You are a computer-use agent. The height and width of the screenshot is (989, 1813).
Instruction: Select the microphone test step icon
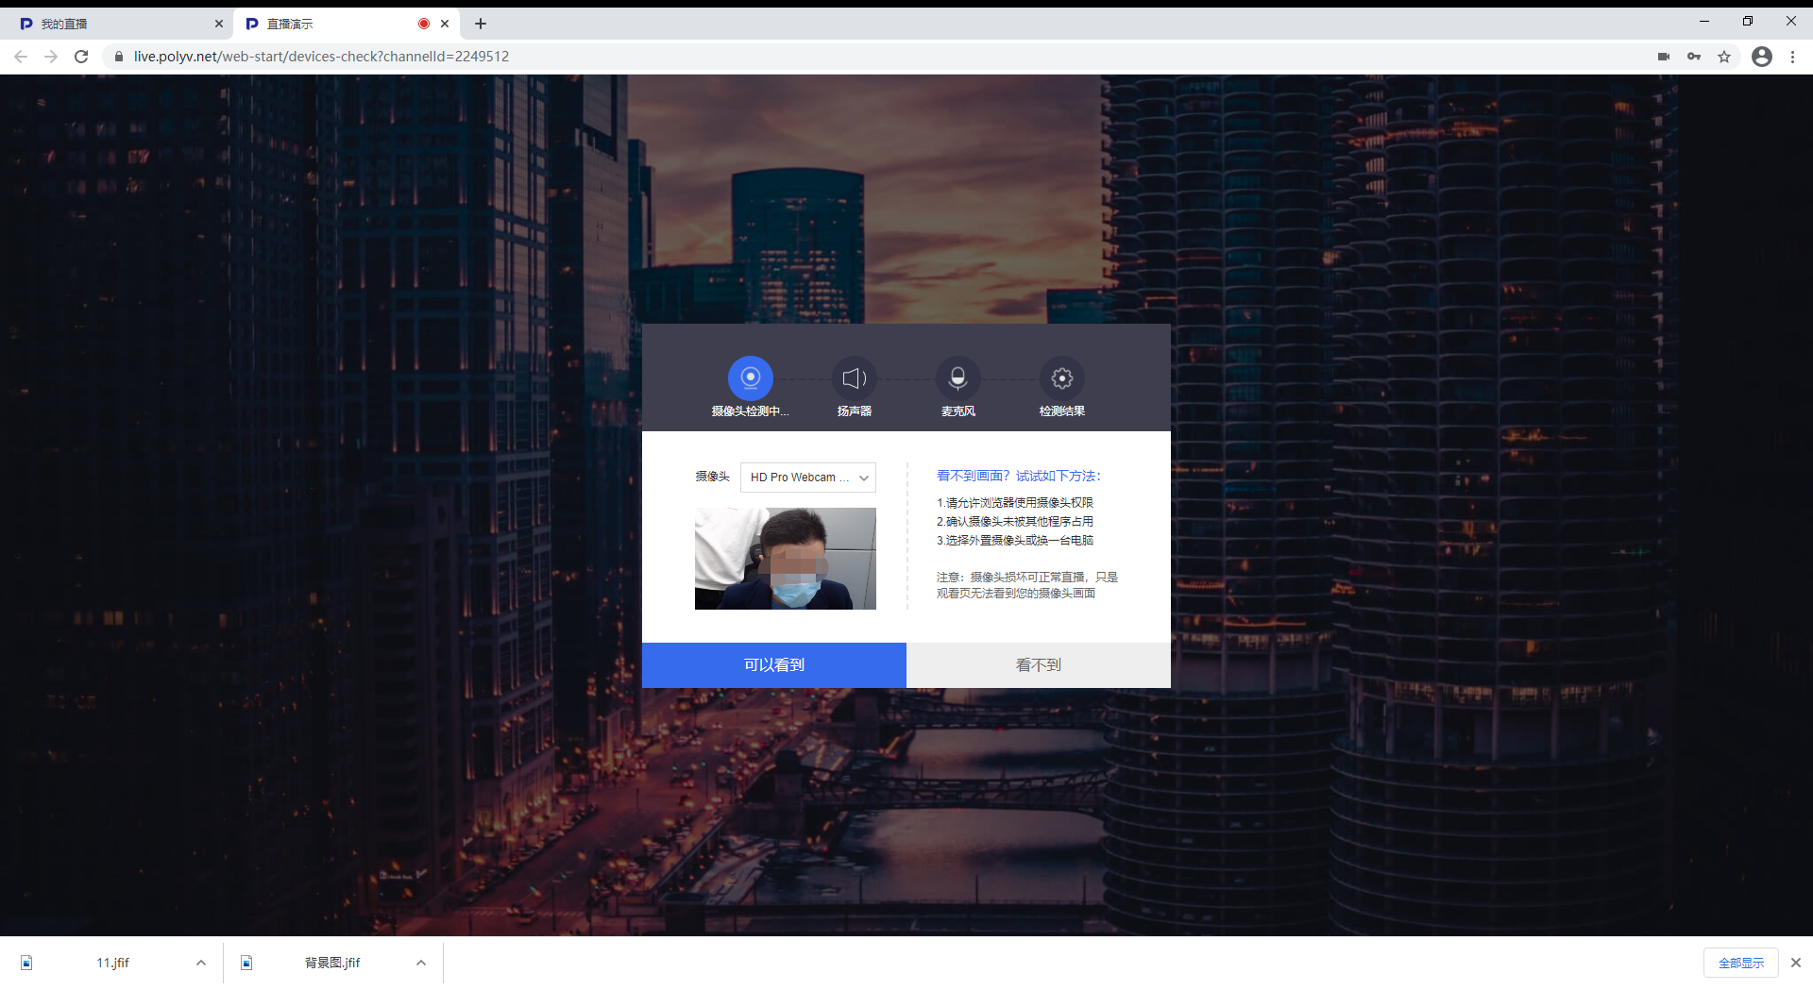point(957,378)
